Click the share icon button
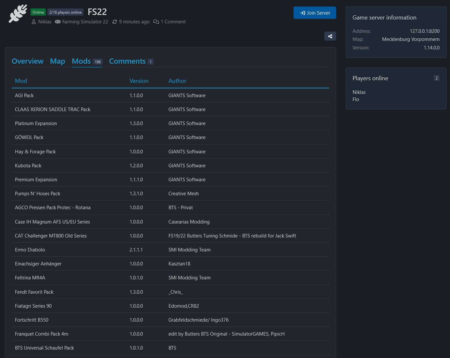The image size is (450, 358). pyautogui.click(x=330, y=36)
